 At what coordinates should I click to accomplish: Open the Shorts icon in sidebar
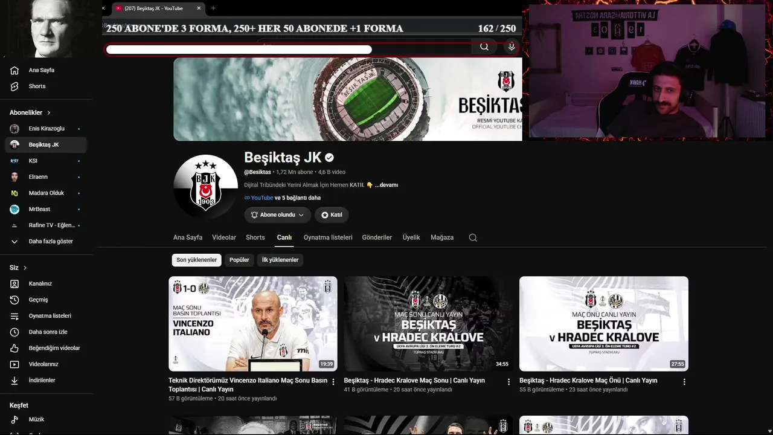click(x=14, y=86)
